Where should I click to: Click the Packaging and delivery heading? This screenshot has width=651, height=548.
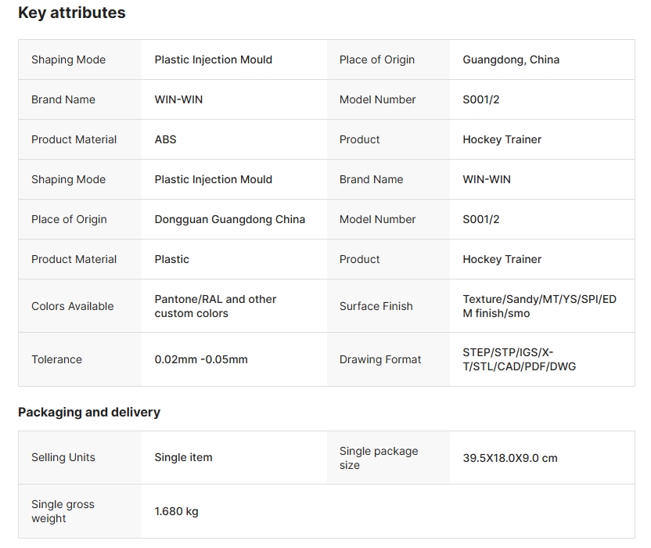[x=88, y=412]
